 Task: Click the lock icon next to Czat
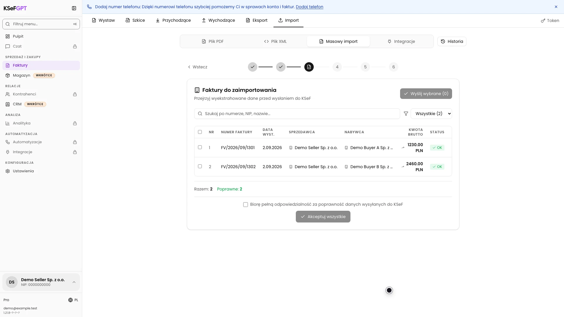(x=75, y=46)
